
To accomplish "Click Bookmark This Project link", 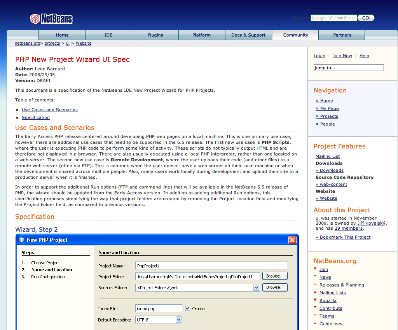I will pos(343,237).
